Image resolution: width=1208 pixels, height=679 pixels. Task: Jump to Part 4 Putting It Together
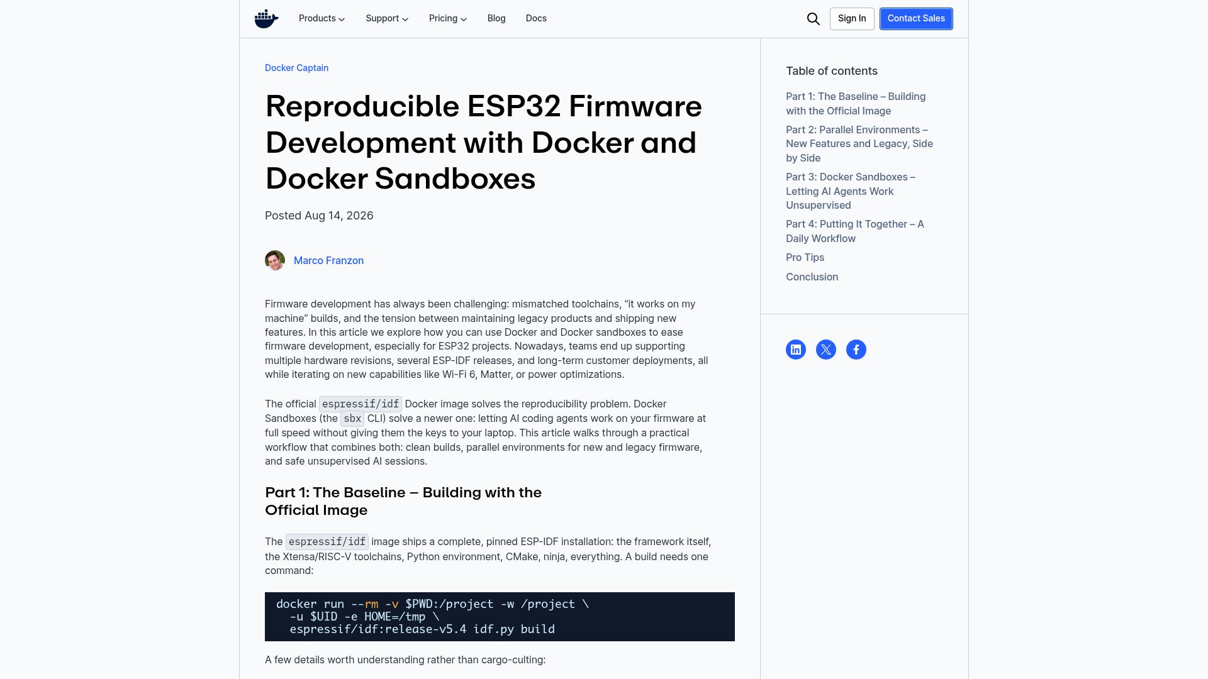pos(855,231)
